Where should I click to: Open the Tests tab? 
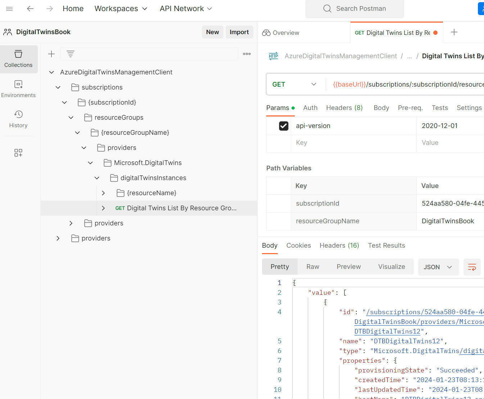click(x=440, y=108)
